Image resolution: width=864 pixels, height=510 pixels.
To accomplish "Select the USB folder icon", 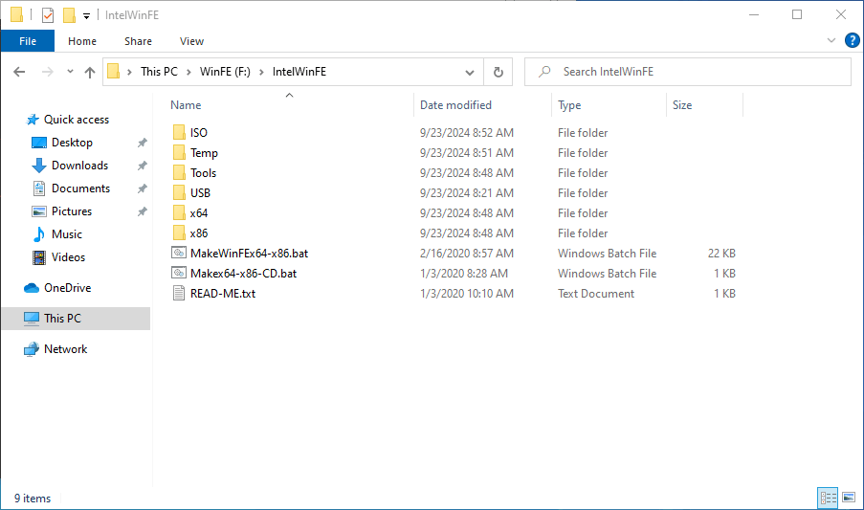I will [179, 192].
